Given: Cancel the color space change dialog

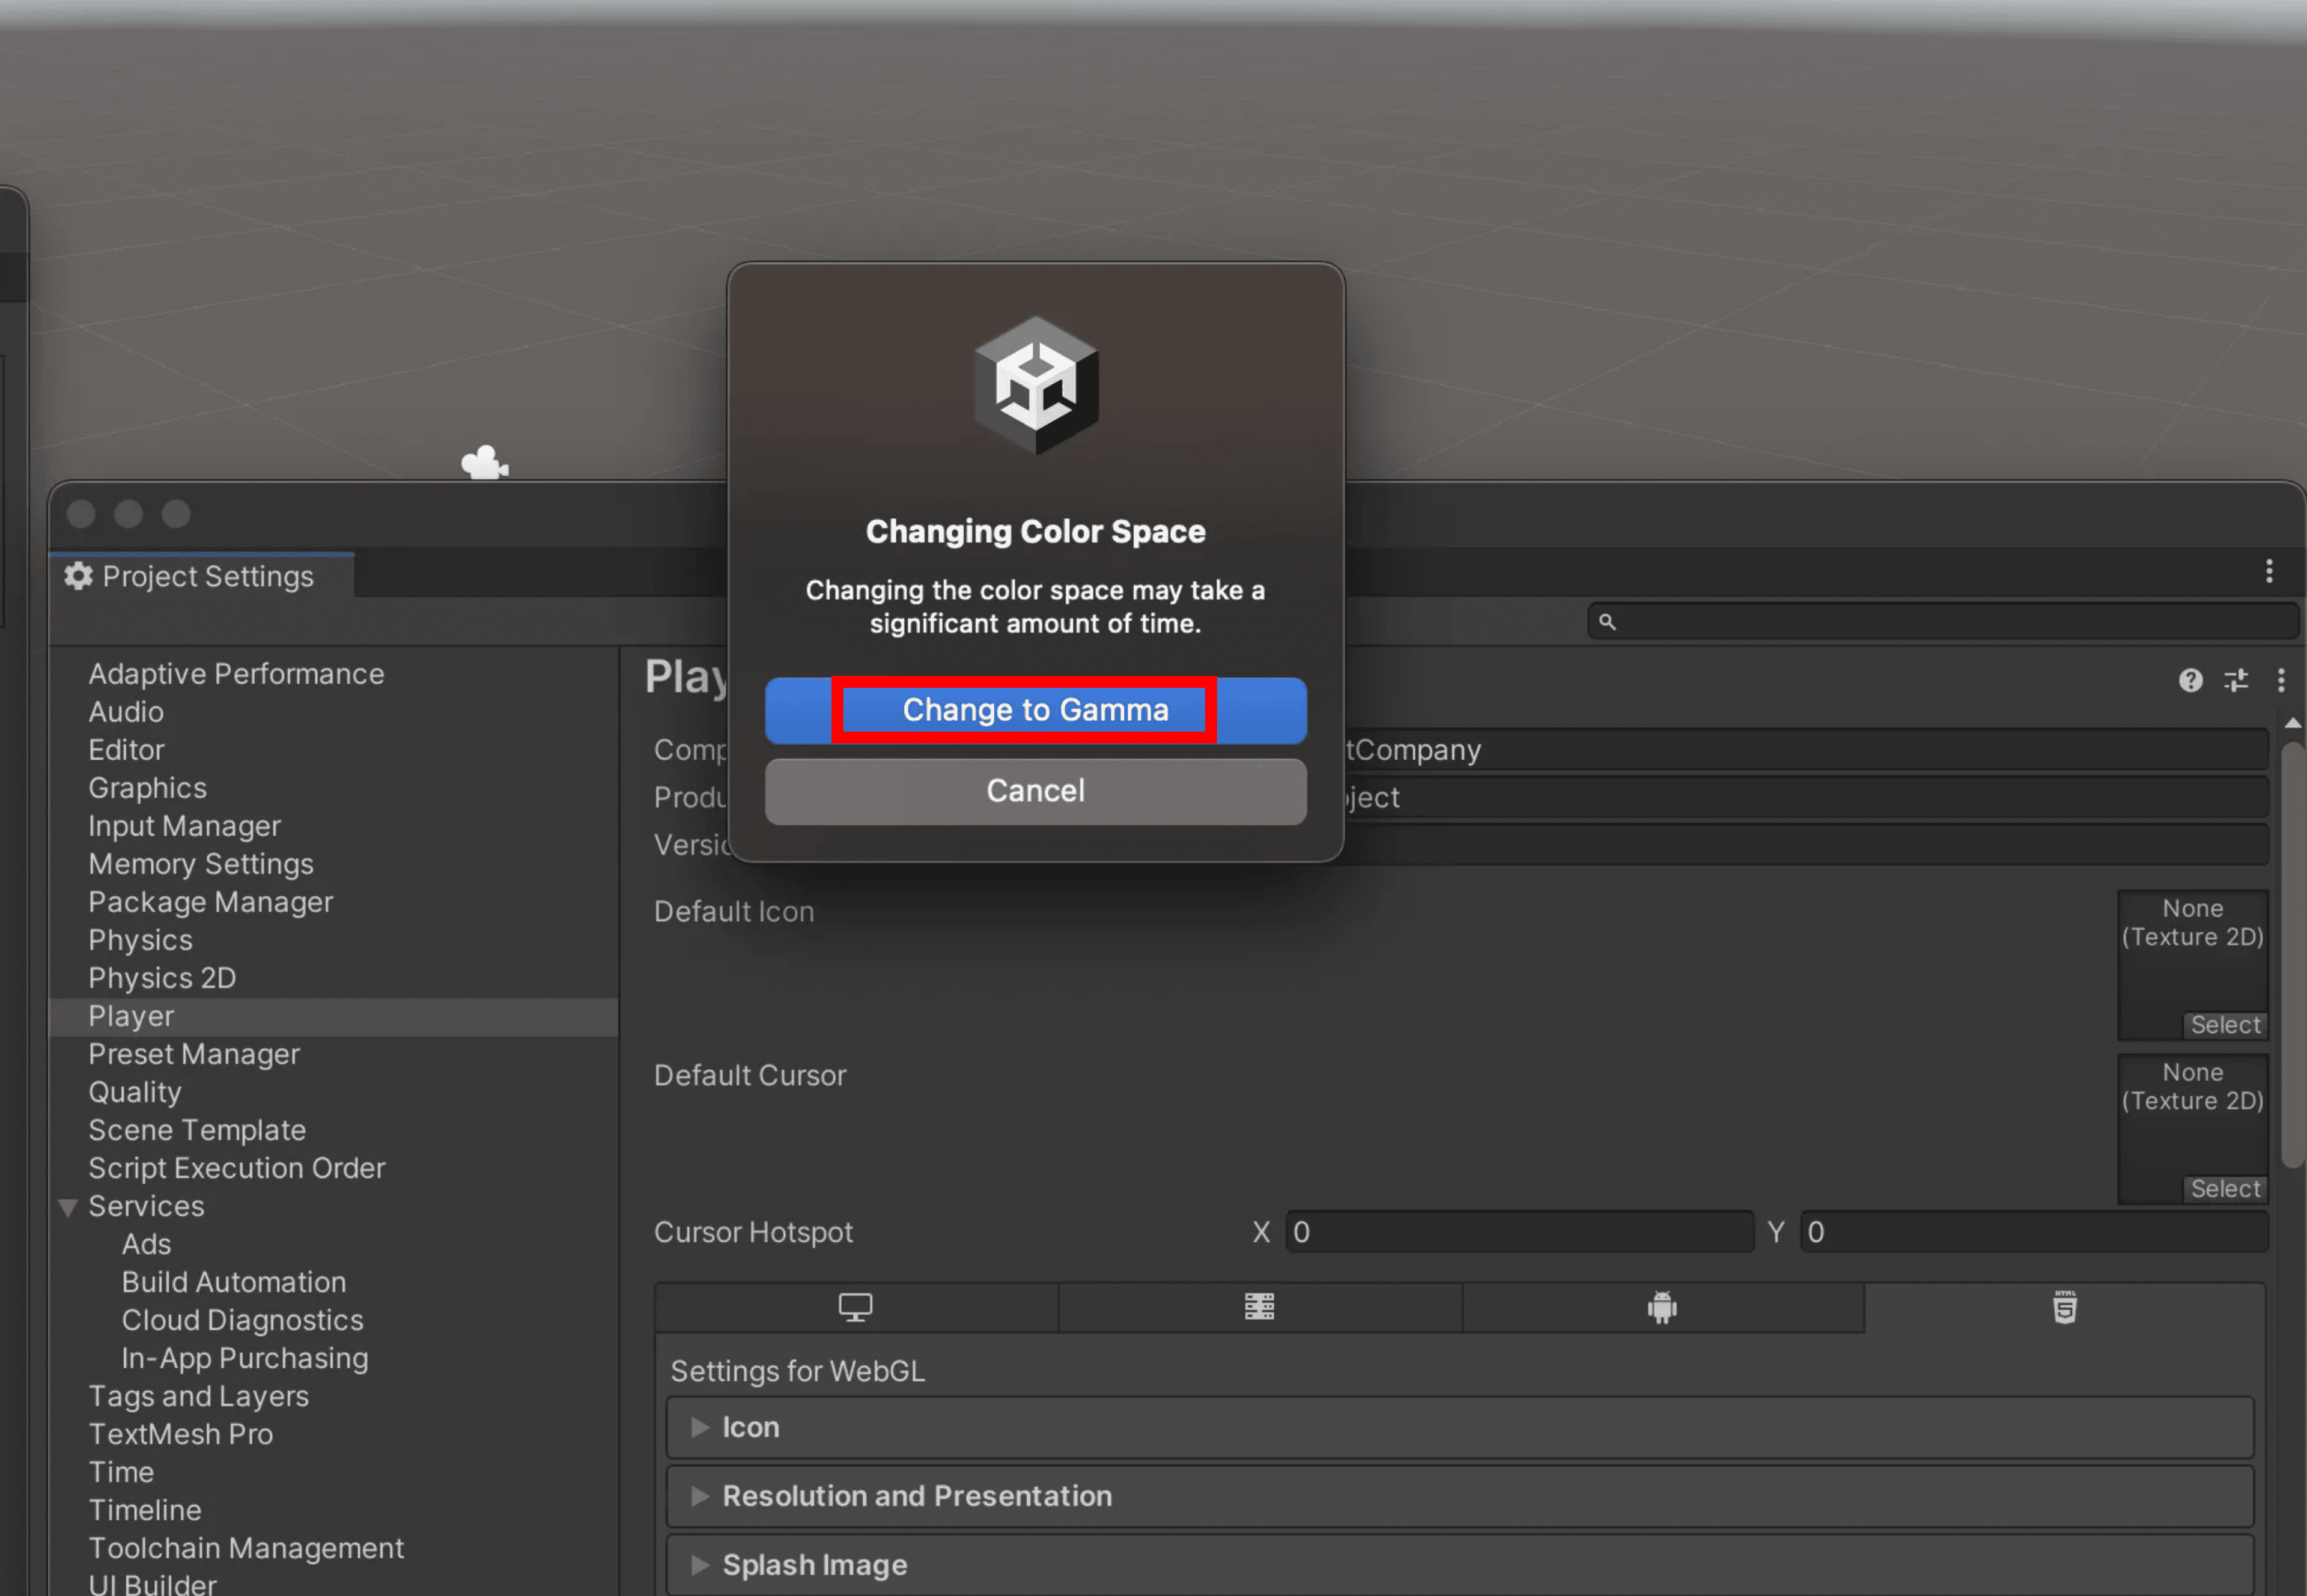Looking at the screenshot, I should pos(1035,791).
